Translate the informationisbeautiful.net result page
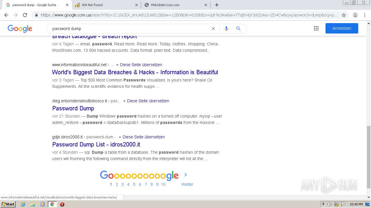 click(141, 65)
